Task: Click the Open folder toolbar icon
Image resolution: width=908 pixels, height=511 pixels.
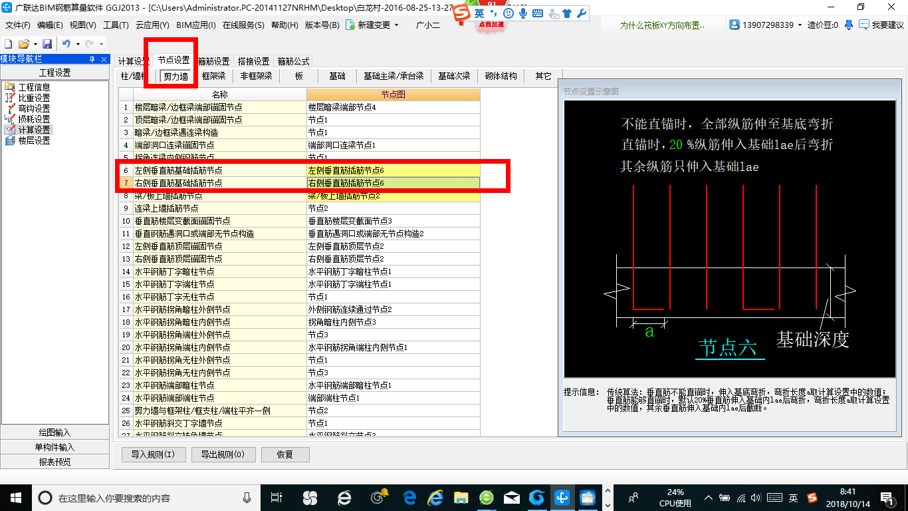Action: [x=23, y=44]
